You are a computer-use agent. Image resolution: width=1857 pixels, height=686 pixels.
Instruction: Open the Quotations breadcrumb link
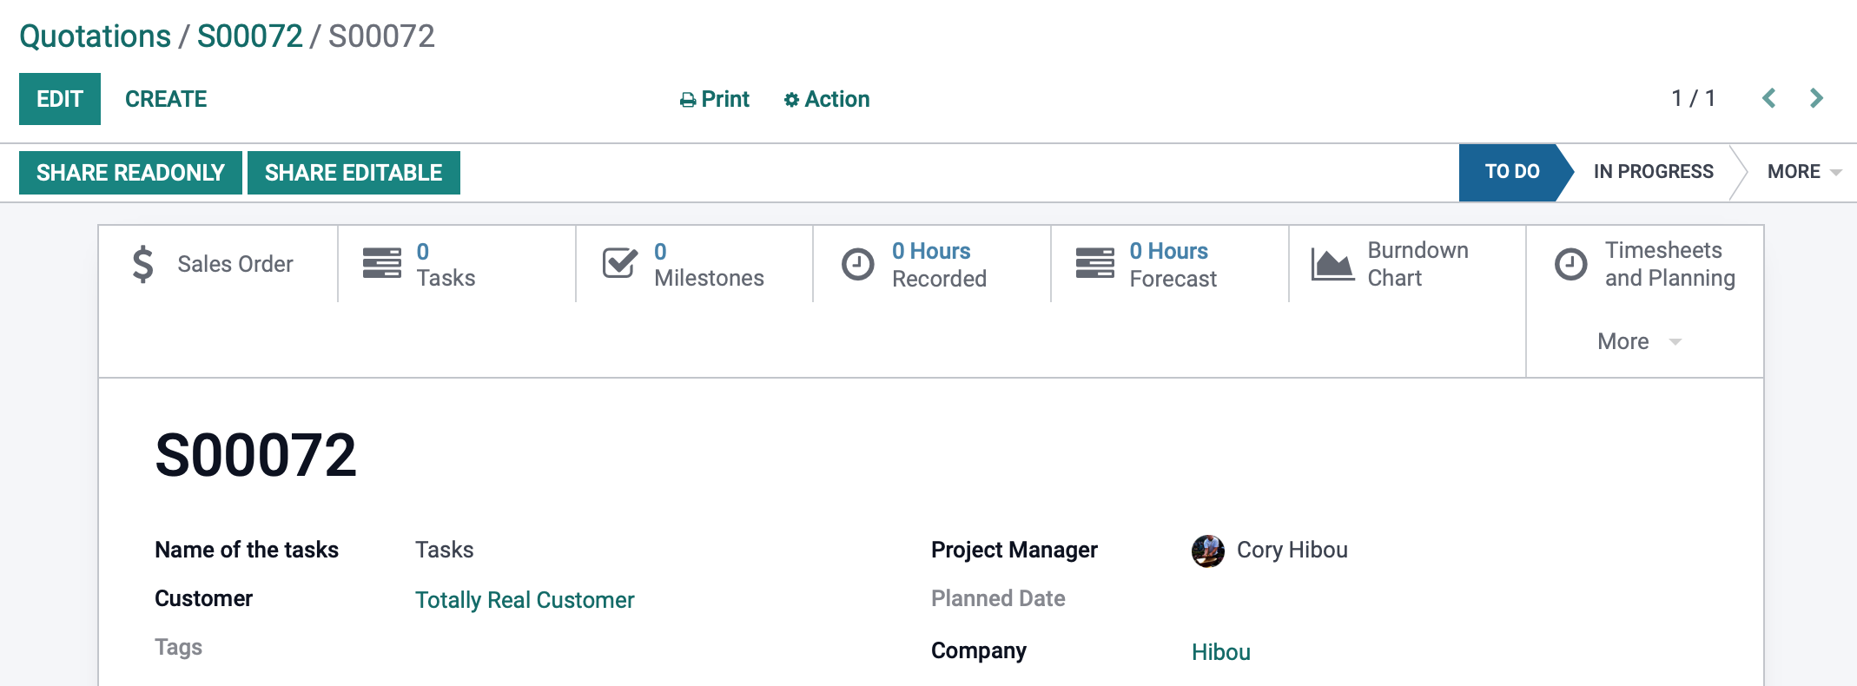click(x=96, y=36)
